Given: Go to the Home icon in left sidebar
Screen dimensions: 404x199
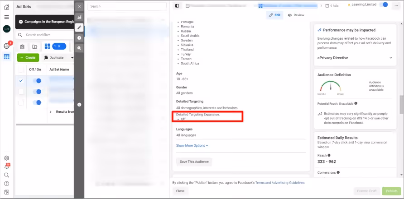Looking at the screenshot, I should click(7, 7).
